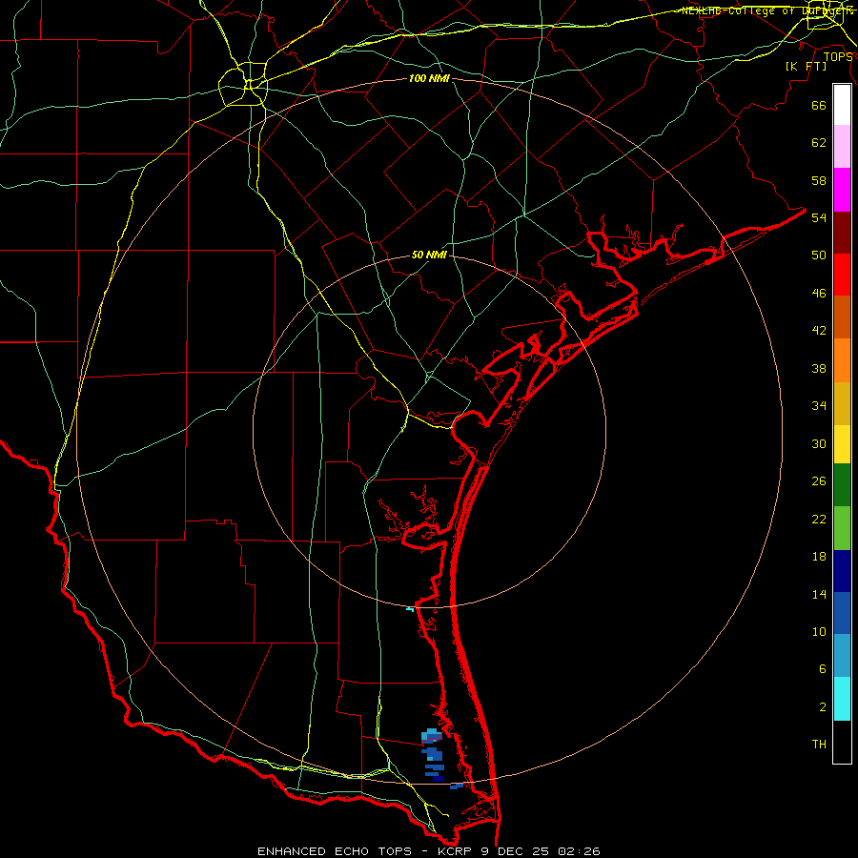Select the bright orange legend band
858x858 pixels.
[842, 360]
